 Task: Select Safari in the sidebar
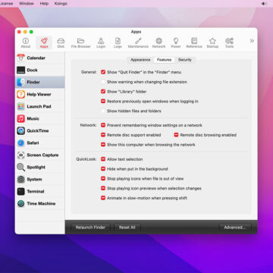40,143
